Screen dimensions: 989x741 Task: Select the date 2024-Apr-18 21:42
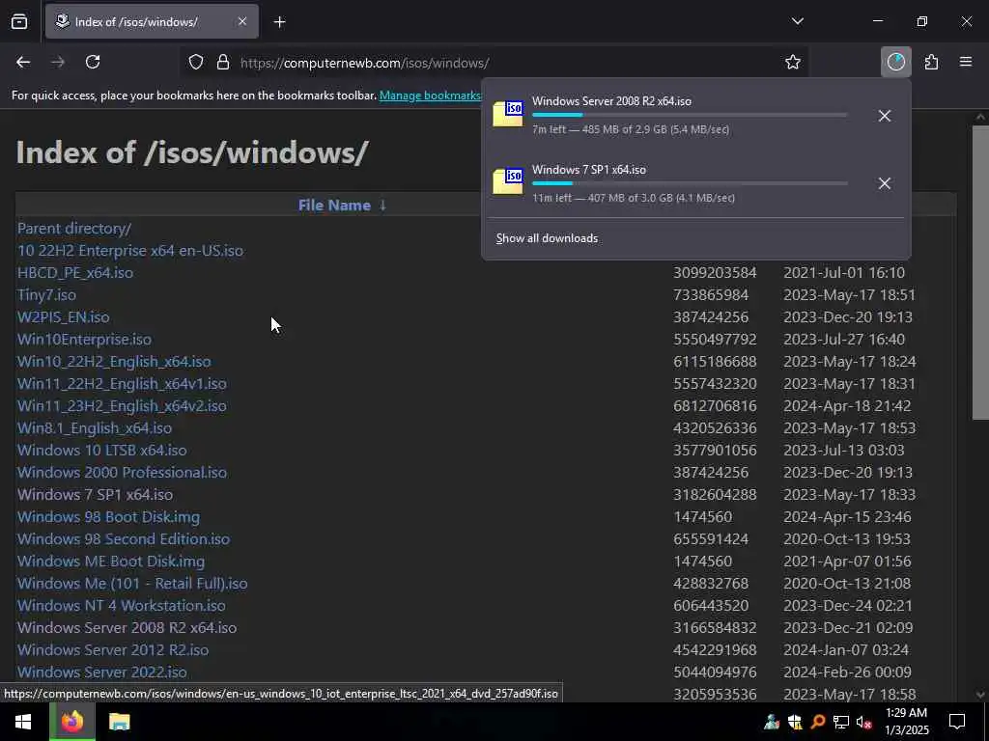(847, 406)
